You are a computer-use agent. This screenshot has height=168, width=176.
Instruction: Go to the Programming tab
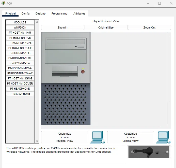coord(59,13)
